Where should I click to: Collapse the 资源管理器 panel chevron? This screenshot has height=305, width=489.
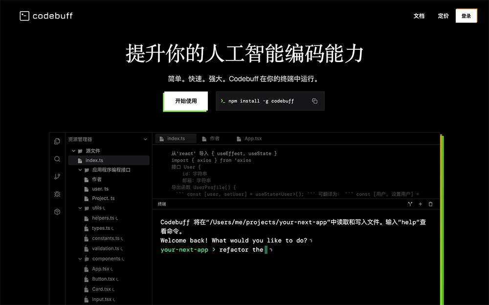[x=145, y=140]
